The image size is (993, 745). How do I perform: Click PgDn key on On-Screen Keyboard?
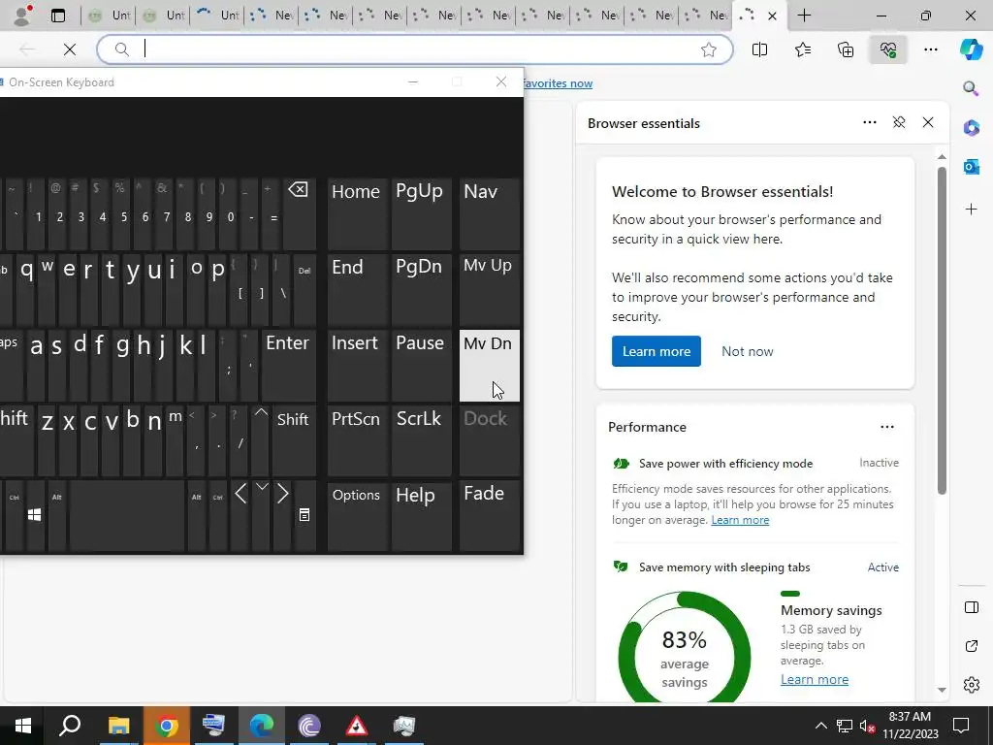[421, 290]
